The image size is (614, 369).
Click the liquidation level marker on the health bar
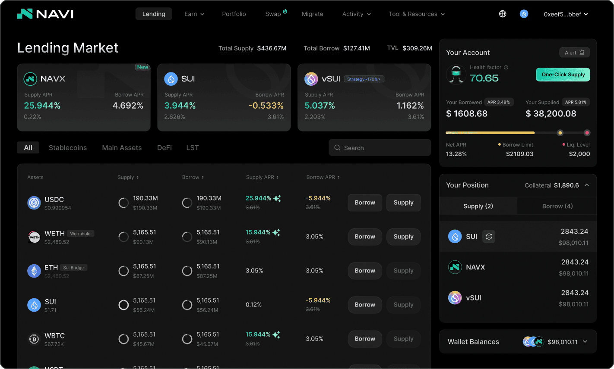[x=587, y=133]
